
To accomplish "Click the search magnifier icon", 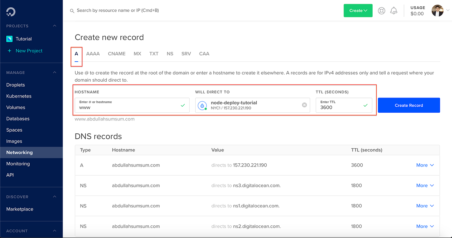I will click(x=72, y=11).
